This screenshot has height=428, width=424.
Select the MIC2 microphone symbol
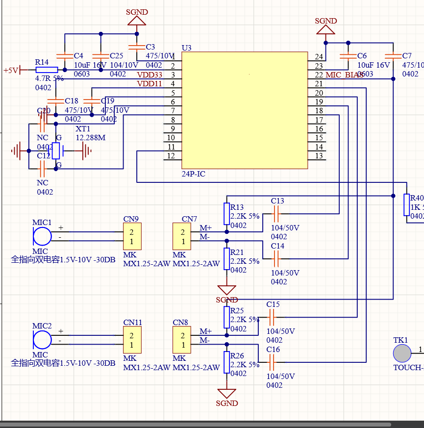42,340
